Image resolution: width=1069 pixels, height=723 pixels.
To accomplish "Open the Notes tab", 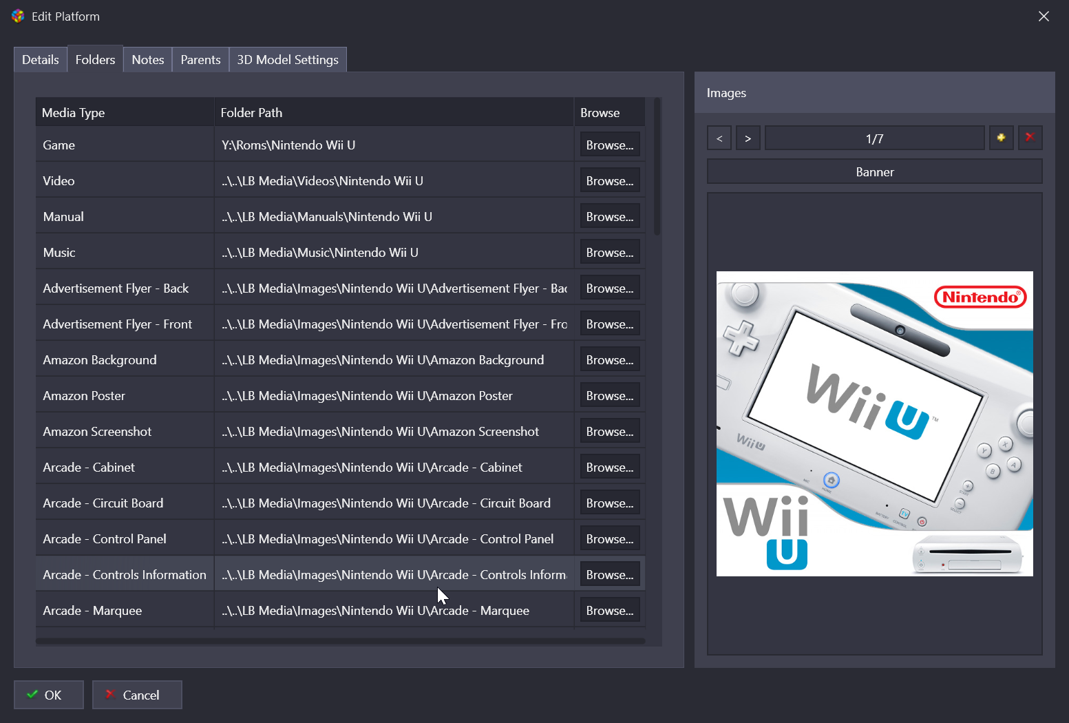I will point(148,60).
